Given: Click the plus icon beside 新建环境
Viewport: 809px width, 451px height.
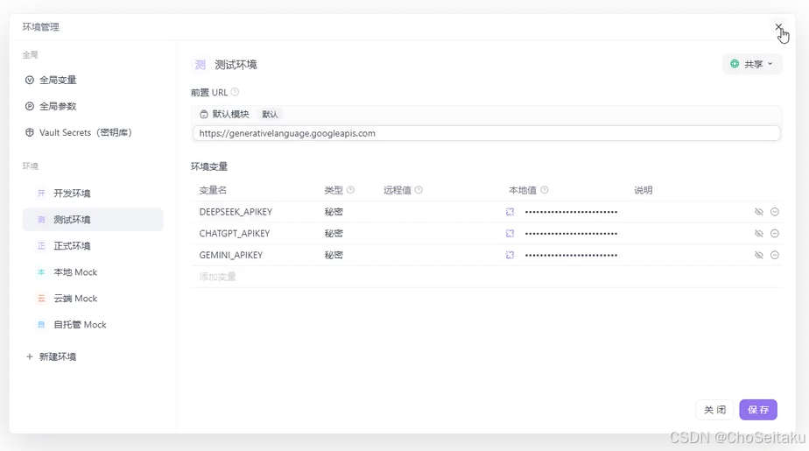Looking at the screenshot, I should click(30, 356).
